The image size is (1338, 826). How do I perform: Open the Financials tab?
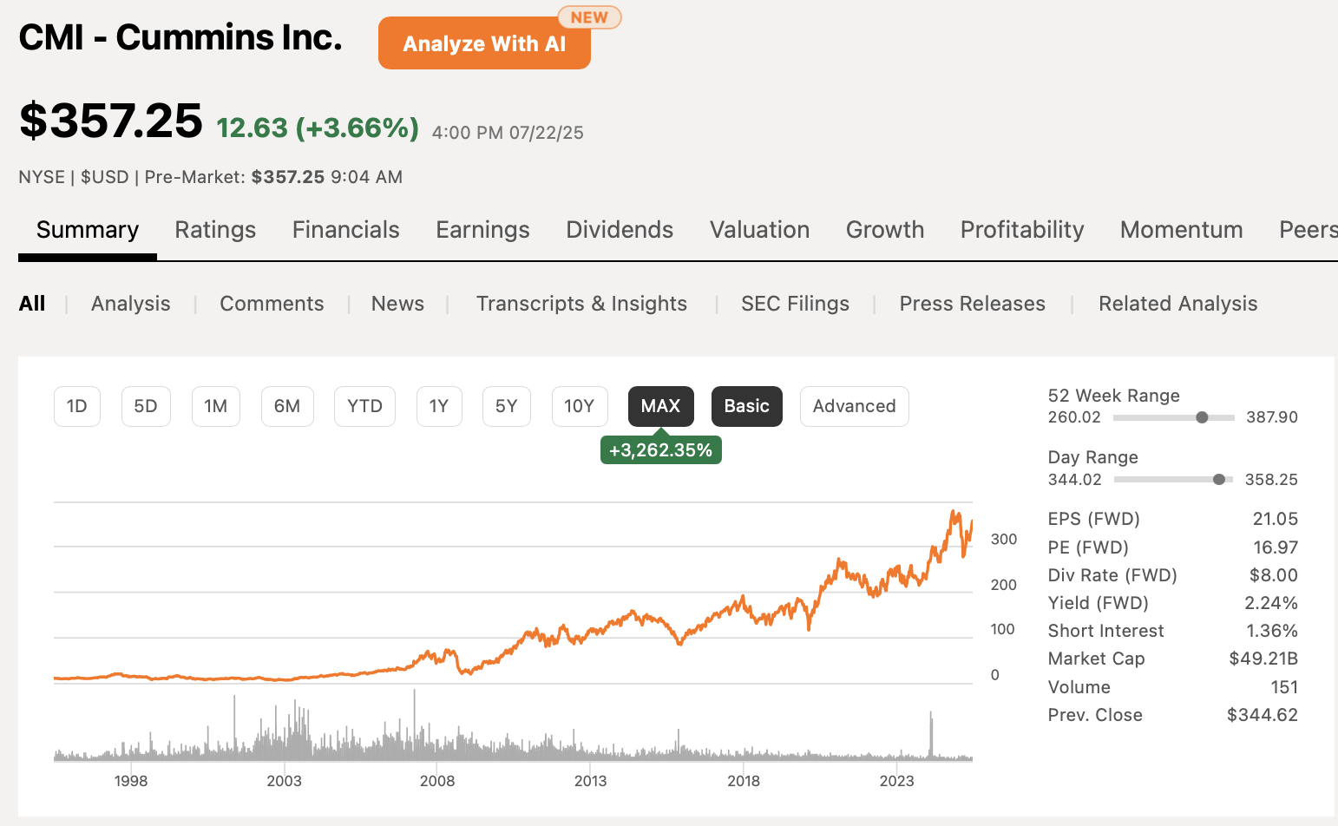click(345, 229)
